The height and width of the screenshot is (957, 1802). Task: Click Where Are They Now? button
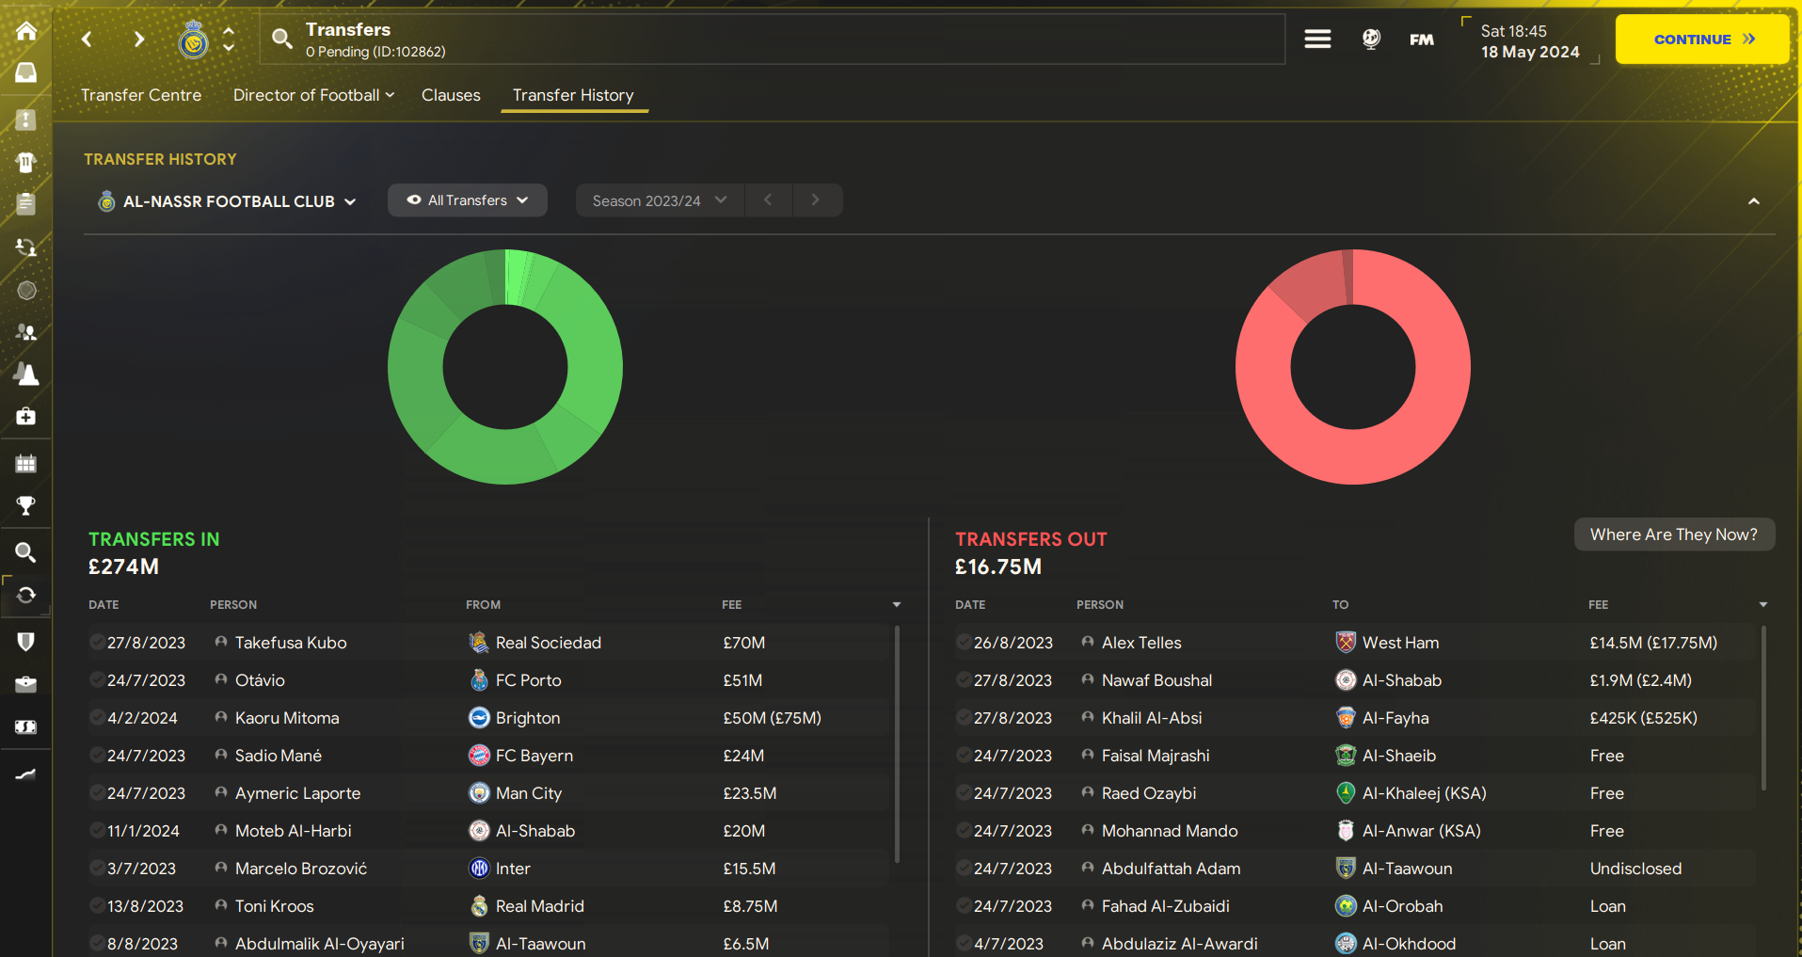click(1674, 534)
